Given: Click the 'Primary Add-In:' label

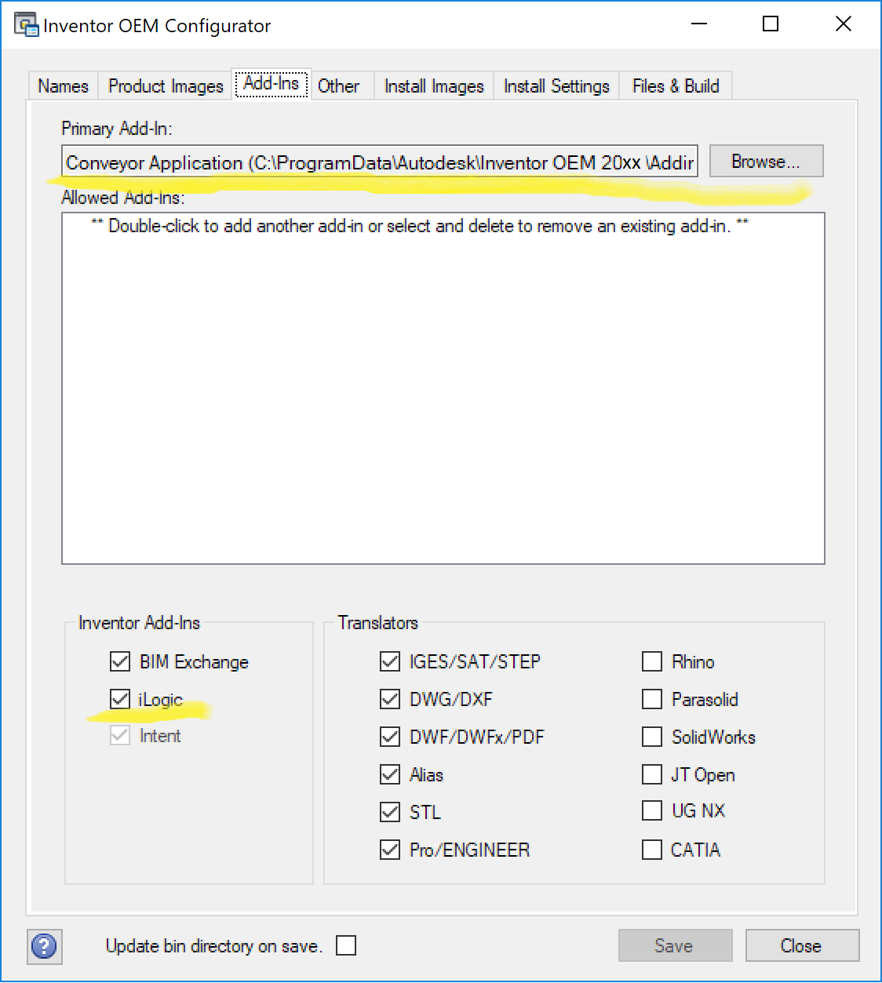Looking at the screenshot, I should tap(116, 129).
